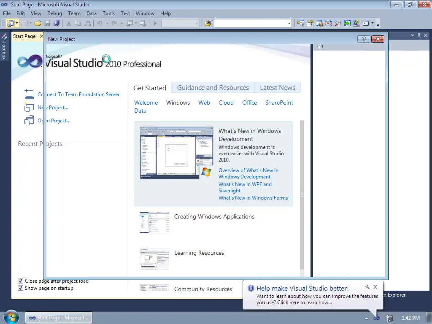This screenshot has height=324, width=432.
Task: Click the Help make Visual Studio better notification
Action: (313, 295)
